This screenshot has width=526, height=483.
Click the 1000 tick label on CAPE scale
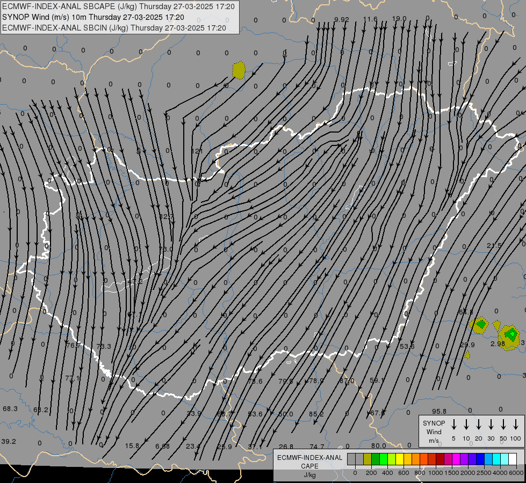[x=435, y=473]
